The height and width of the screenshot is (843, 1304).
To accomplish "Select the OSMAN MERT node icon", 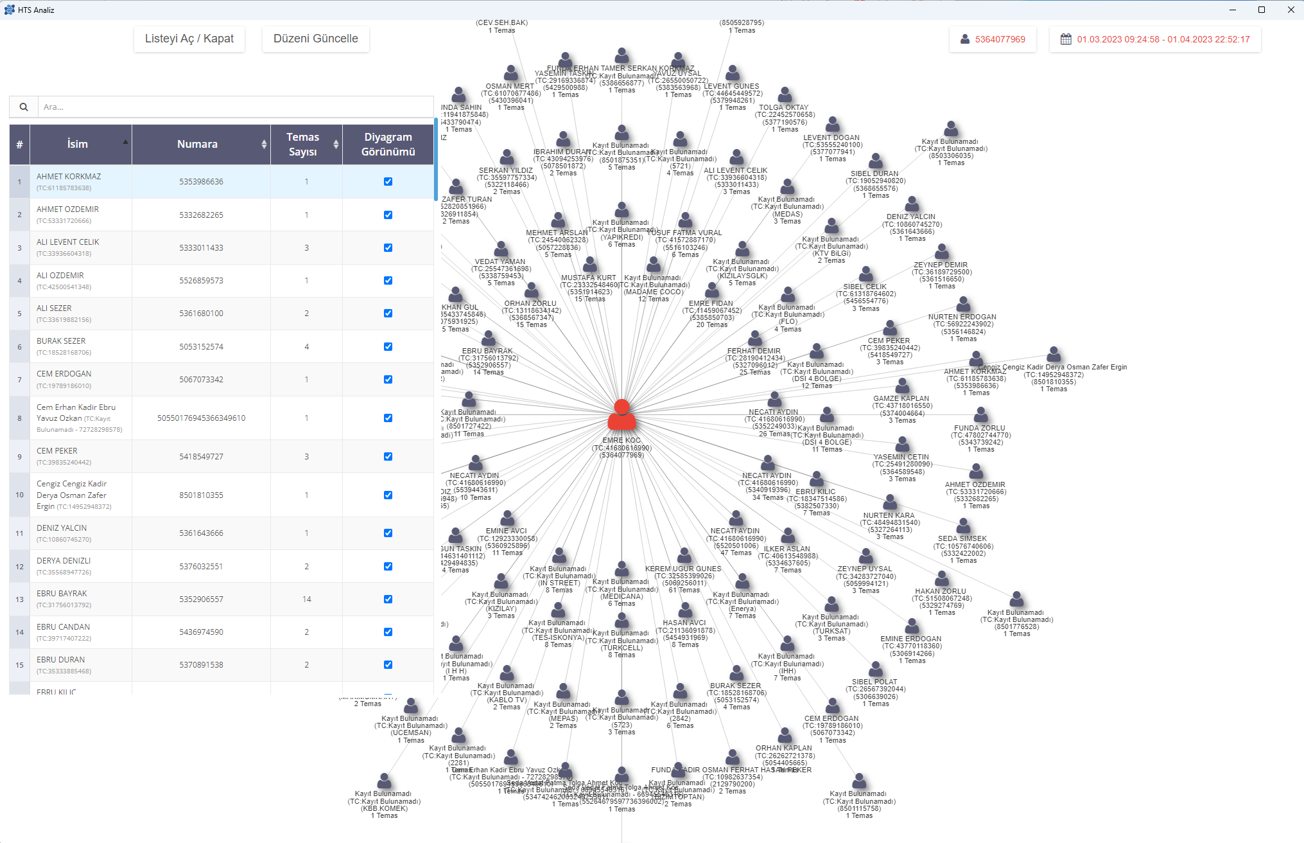I will (511, 73).
